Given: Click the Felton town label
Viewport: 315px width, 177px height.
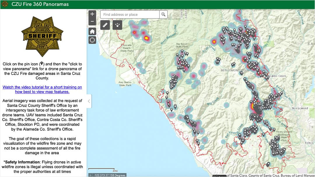Looking at the screenshot, I should tap(309, 143).
